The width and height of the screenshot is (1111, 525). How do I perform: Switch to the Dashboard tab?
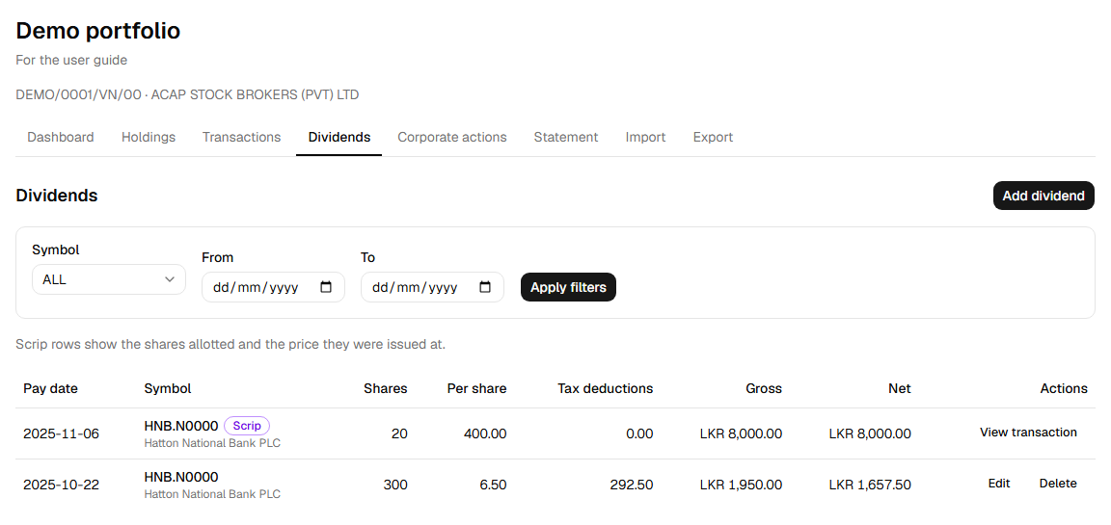point(60,137)
